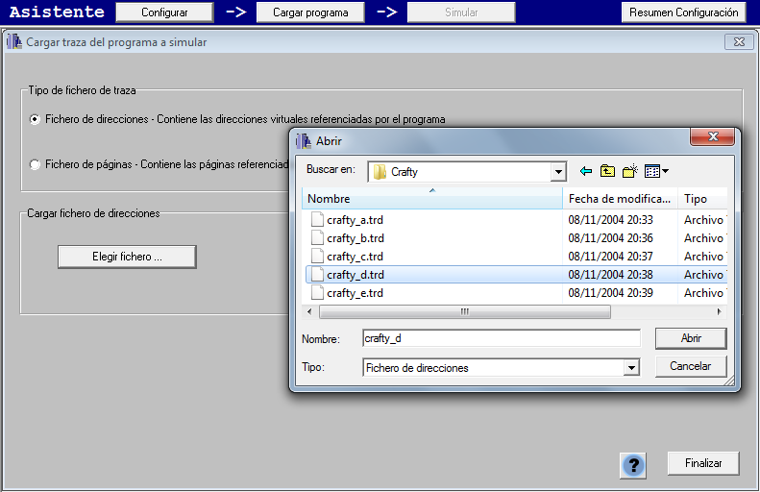Viewport: 760px width, 492px height.
Task: Click the file icon of crafty_d.trd
Action: pos(317,275)
